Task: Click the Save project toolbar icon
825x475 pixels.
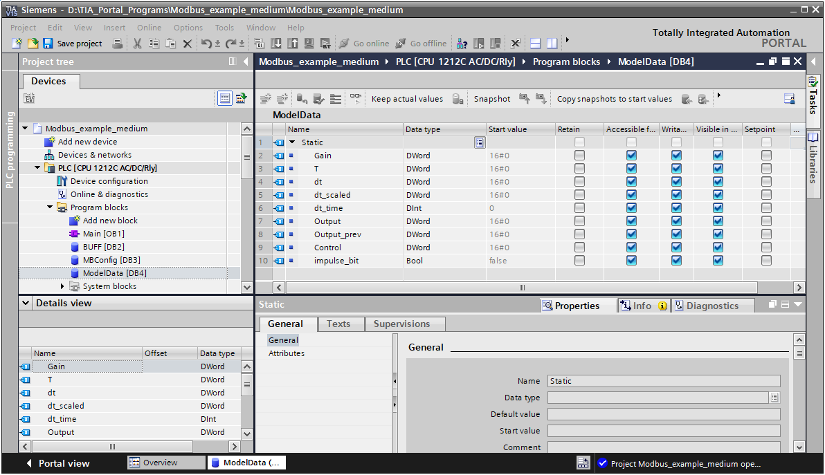Action: coord(48,44)
